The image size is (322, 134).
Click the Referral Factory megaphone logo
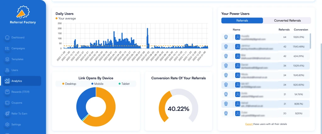point(23,12)
